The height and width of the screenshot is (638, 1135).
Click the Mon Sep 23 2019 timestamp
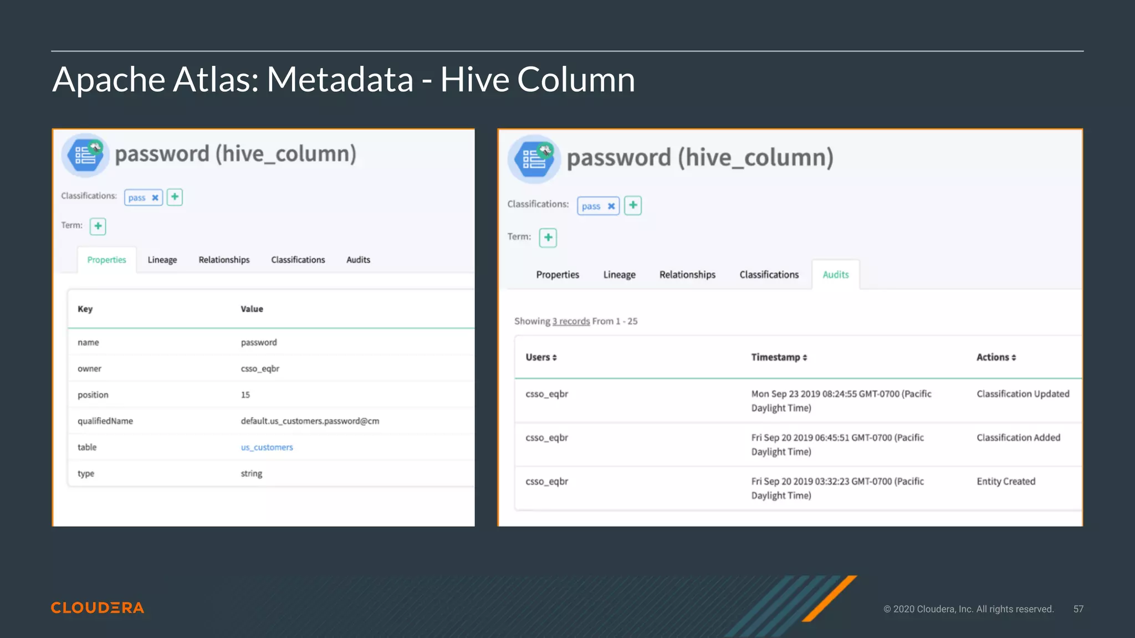tap(841, 401)
